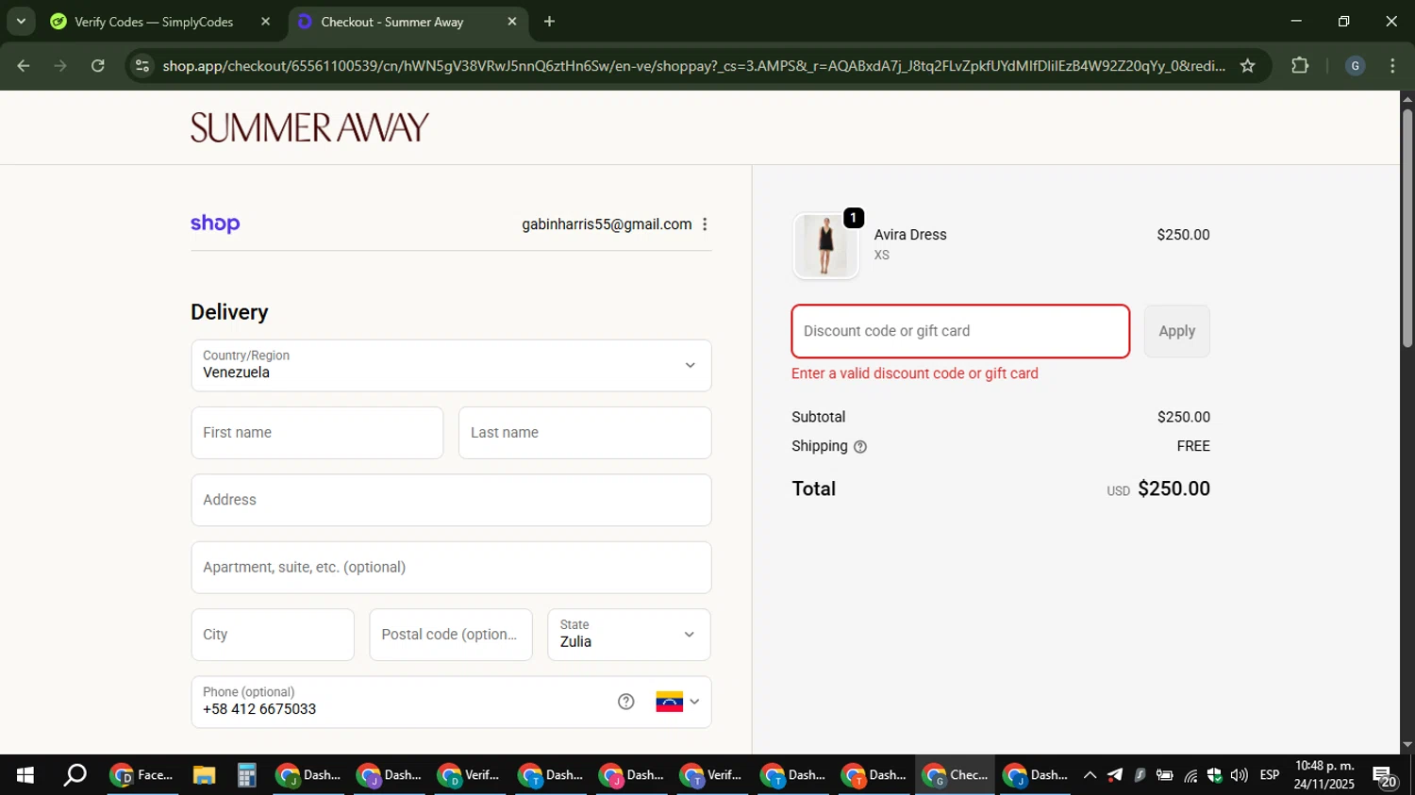Open the Wi-Fi network tray icon

(1190, 775)
